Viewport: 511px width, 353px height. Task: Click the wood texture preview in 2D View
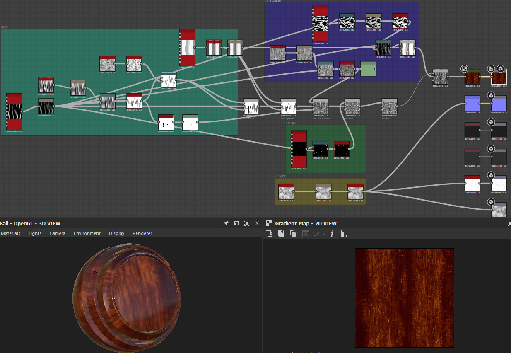[x=404, y=297]
